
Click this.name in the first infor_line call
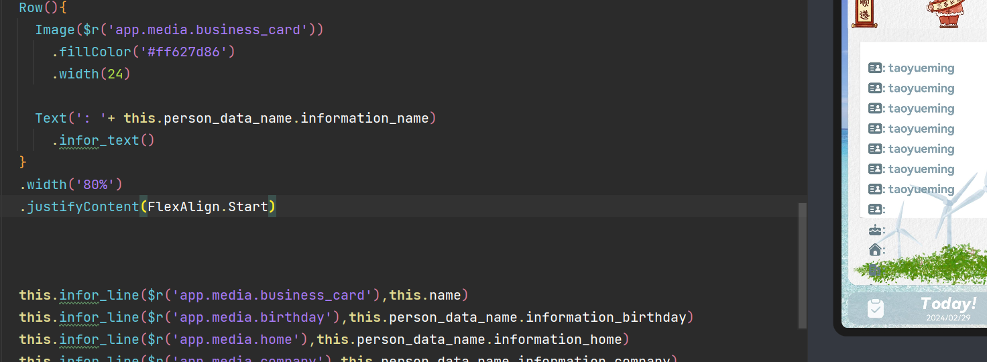[425, 295]
